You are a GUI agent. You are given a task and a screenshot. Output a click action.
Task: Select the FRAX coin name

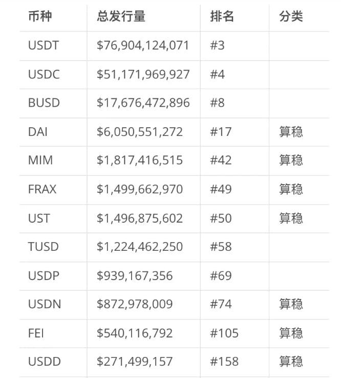pos(42,189)
